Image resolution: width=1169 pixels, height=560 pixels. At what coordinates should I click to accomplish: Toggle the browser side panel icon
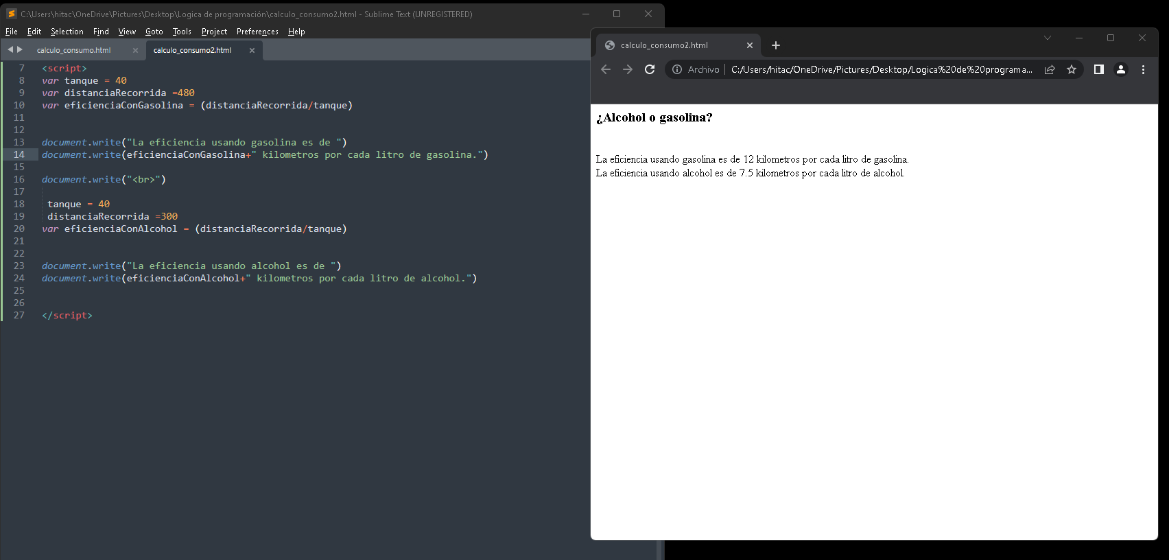pyautogui.click(x=1099, y=69)
